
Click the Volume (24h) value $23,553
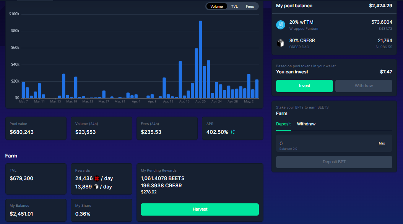point(85,132)
